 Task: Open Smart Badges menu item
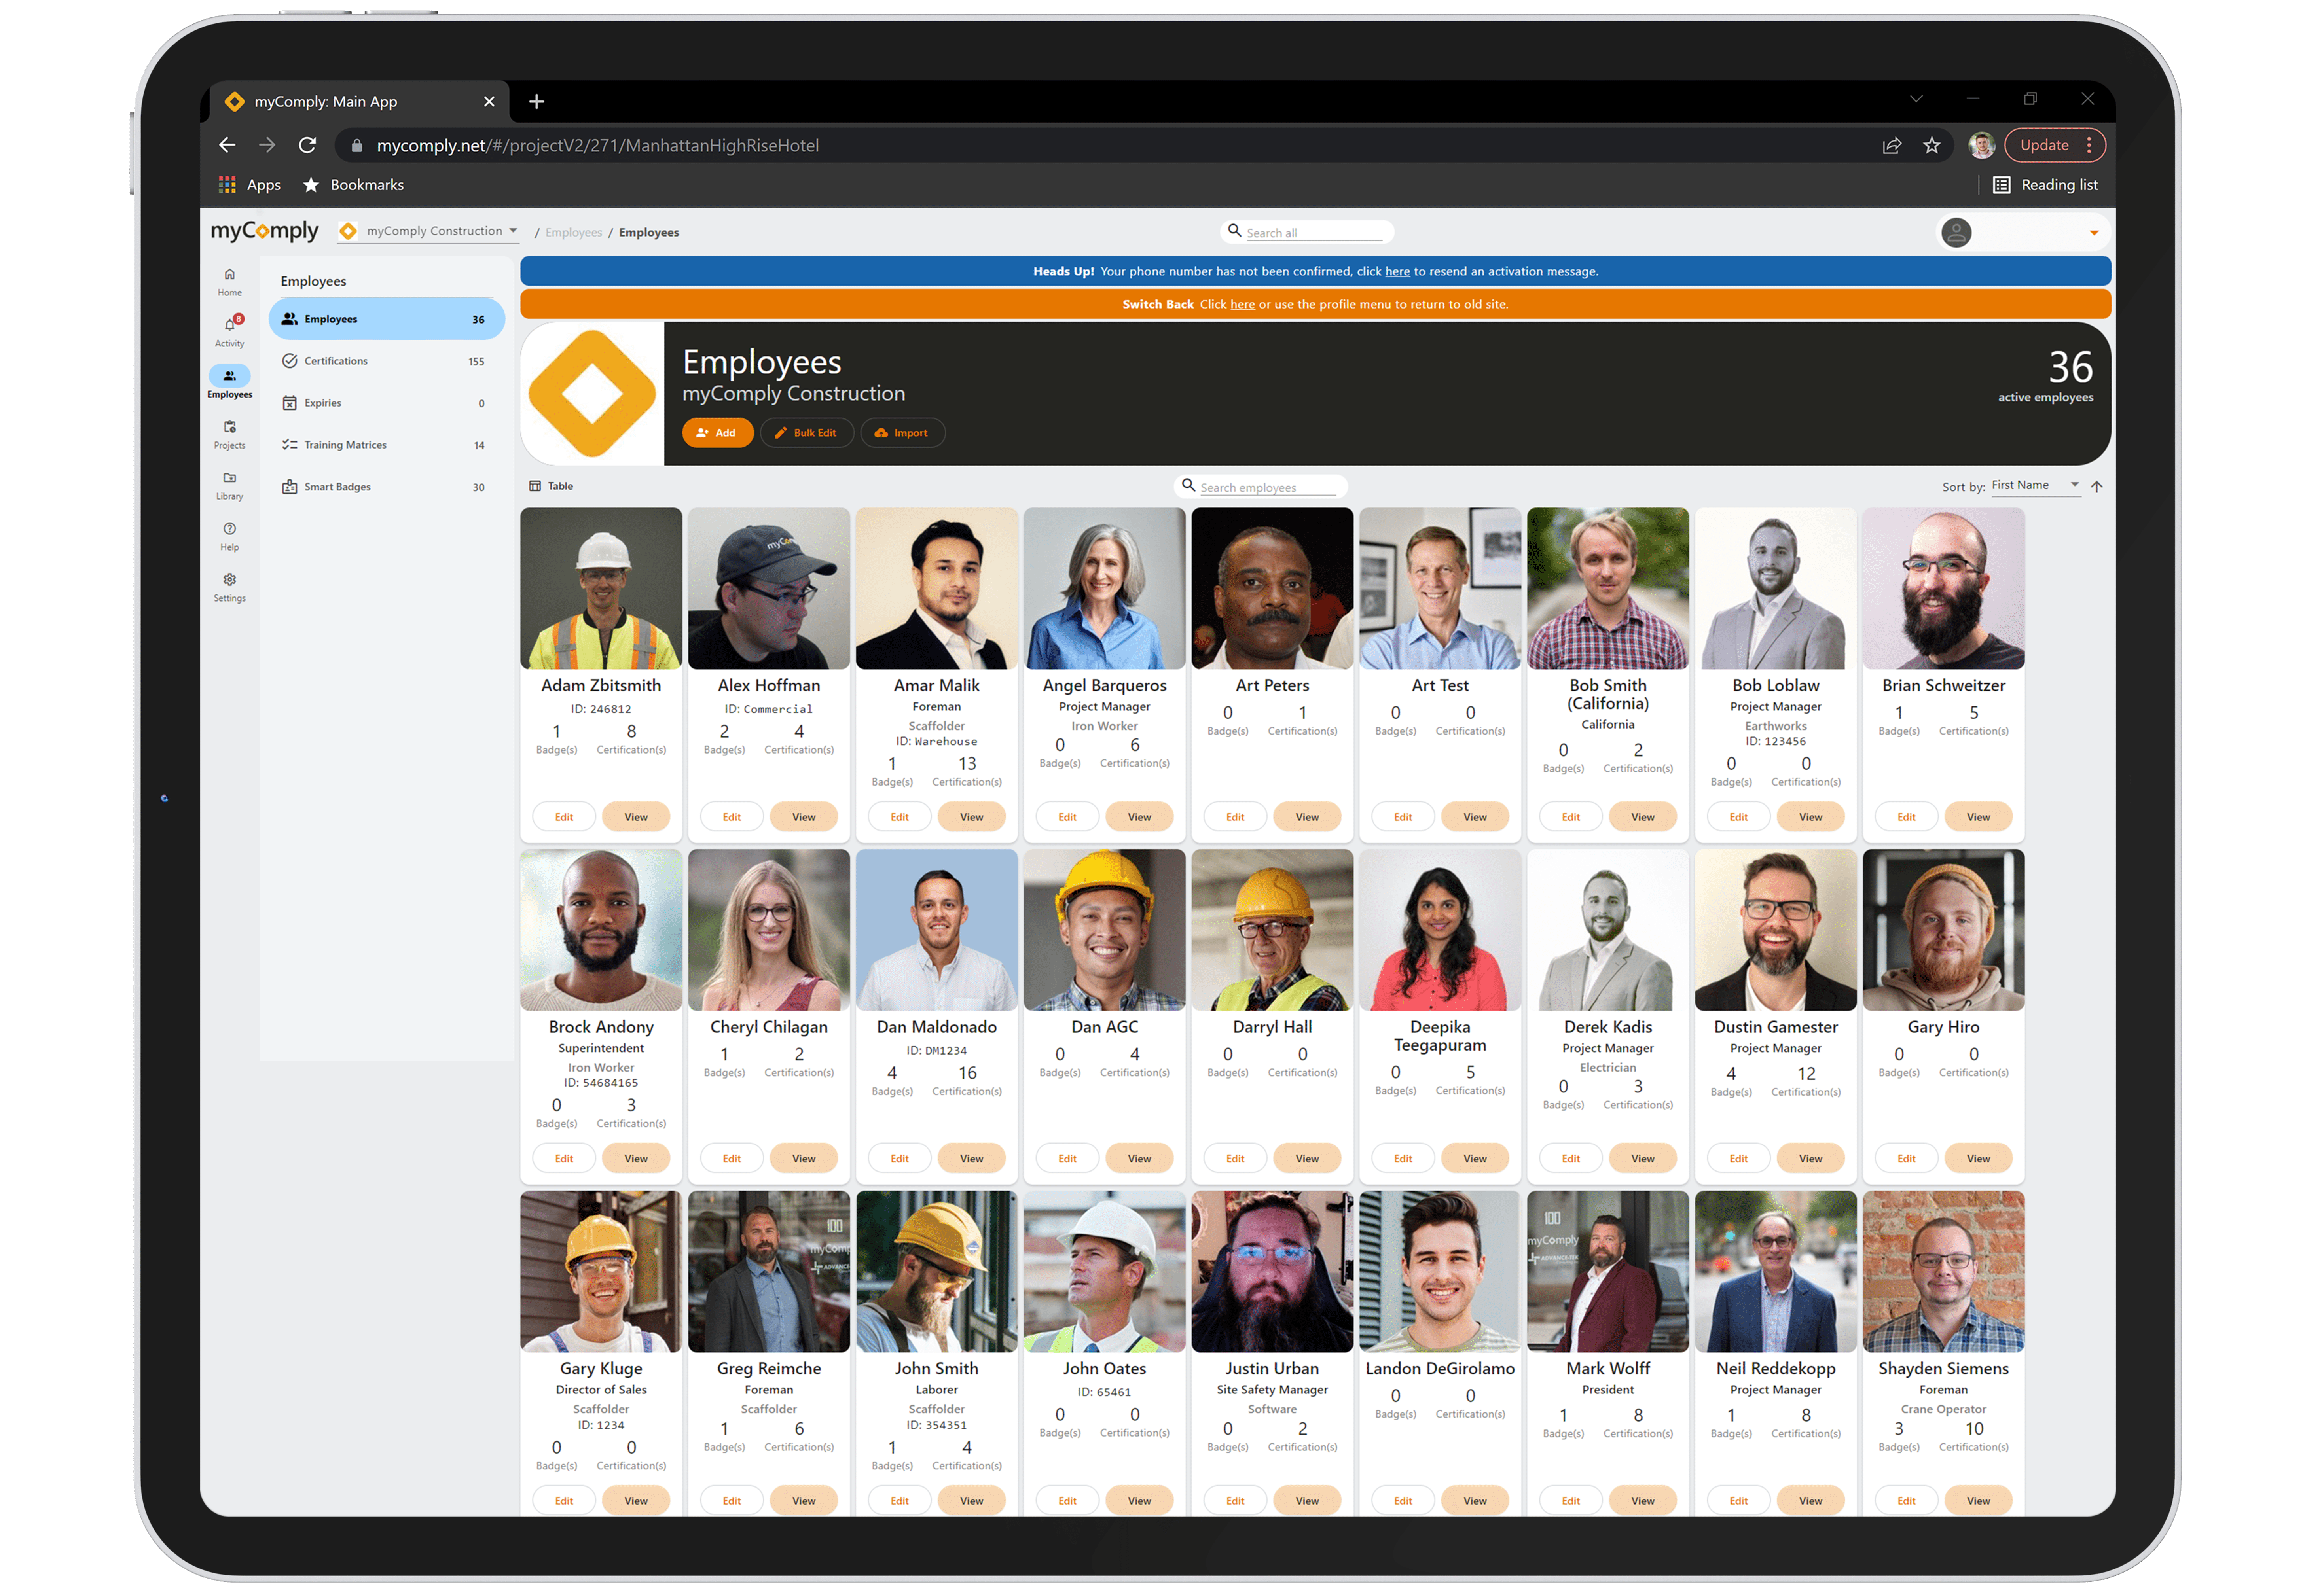(337, 487)
